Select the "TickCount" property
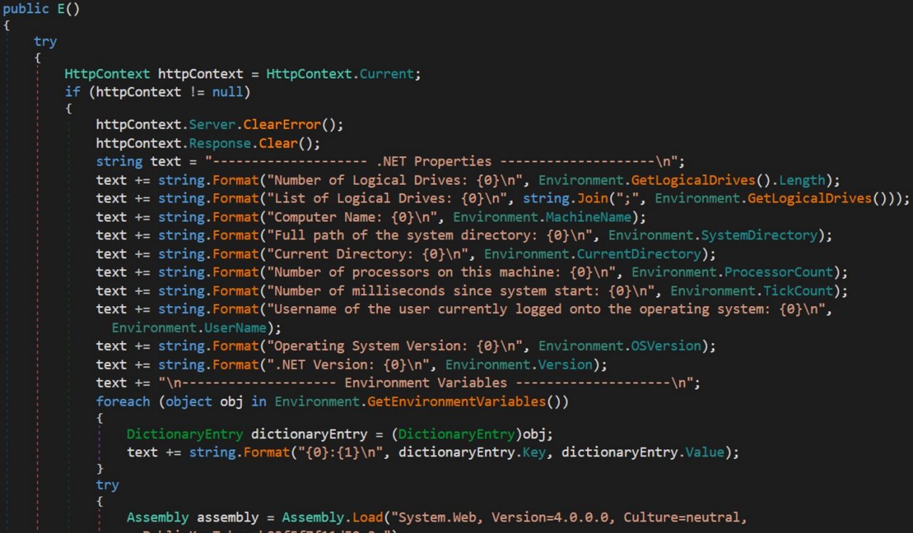 point(798,291)
